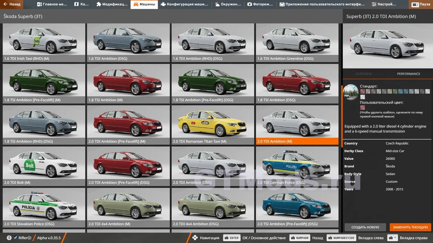Viewport: 433px width, 243px height.
Task: Select 1.8 TSI Ambition (RHD) (DSG) car
Action: [x=44, y=125]
